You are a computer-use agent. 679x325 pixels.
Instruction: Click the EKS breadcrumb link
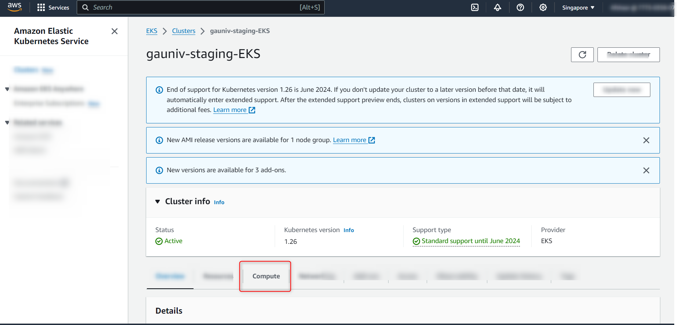pyautogui.click(x=152, y=31)
